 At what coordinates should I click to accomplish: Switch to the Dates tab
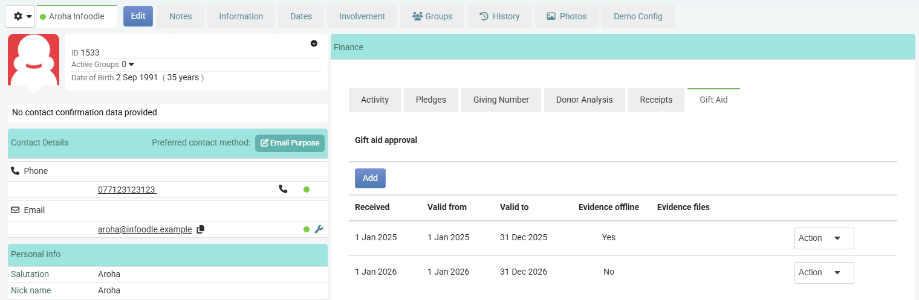pos(301,16)
